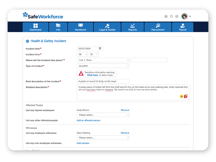Open settings gear in top bar

171,16
